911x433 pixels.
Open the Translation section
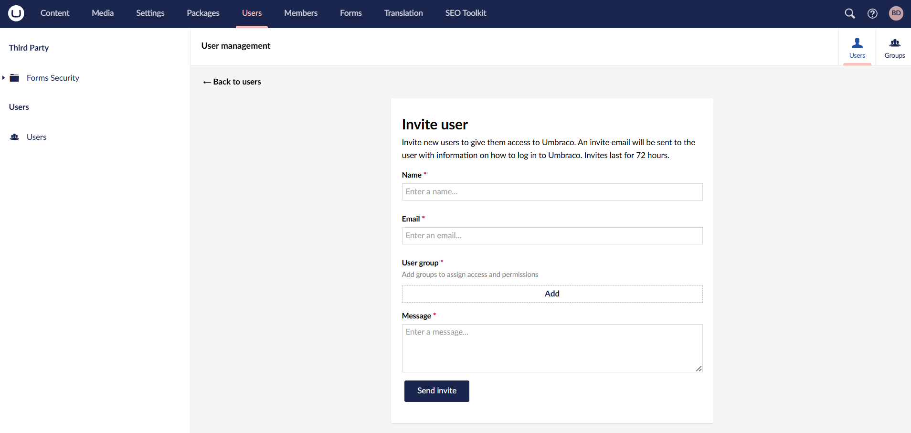pyautogui.click(x=403, y=13)
